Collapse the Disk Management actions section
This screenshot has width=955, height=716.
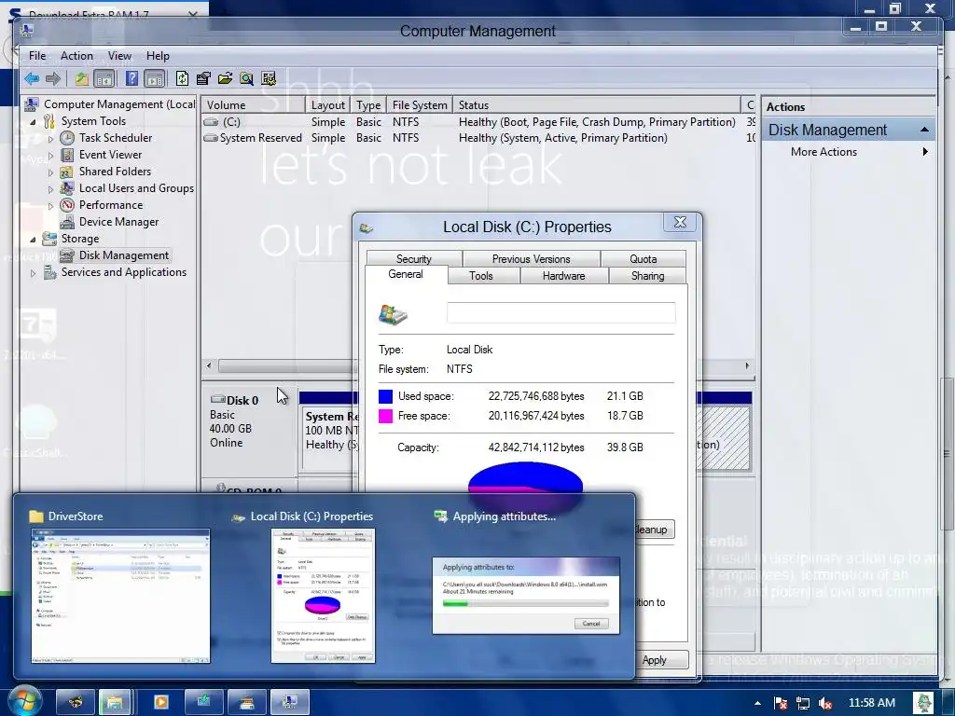point(924,130)
